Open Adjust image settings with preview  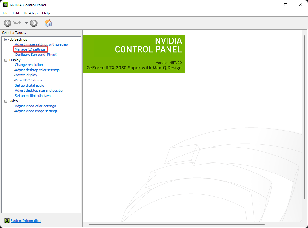42,44
